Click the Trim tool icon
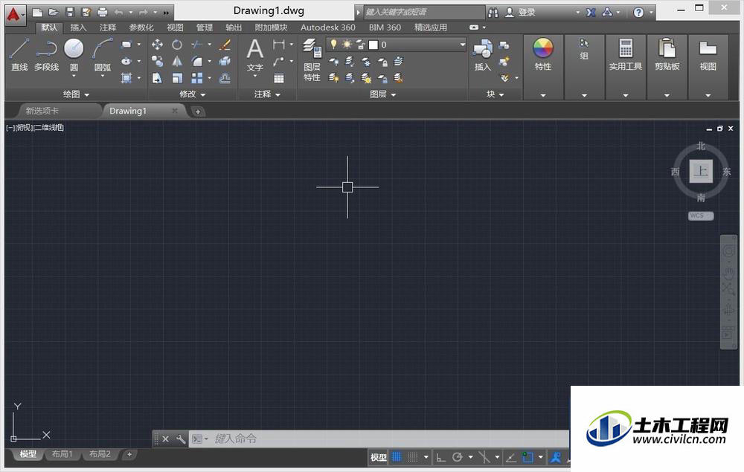 click(x=196, y=45)
